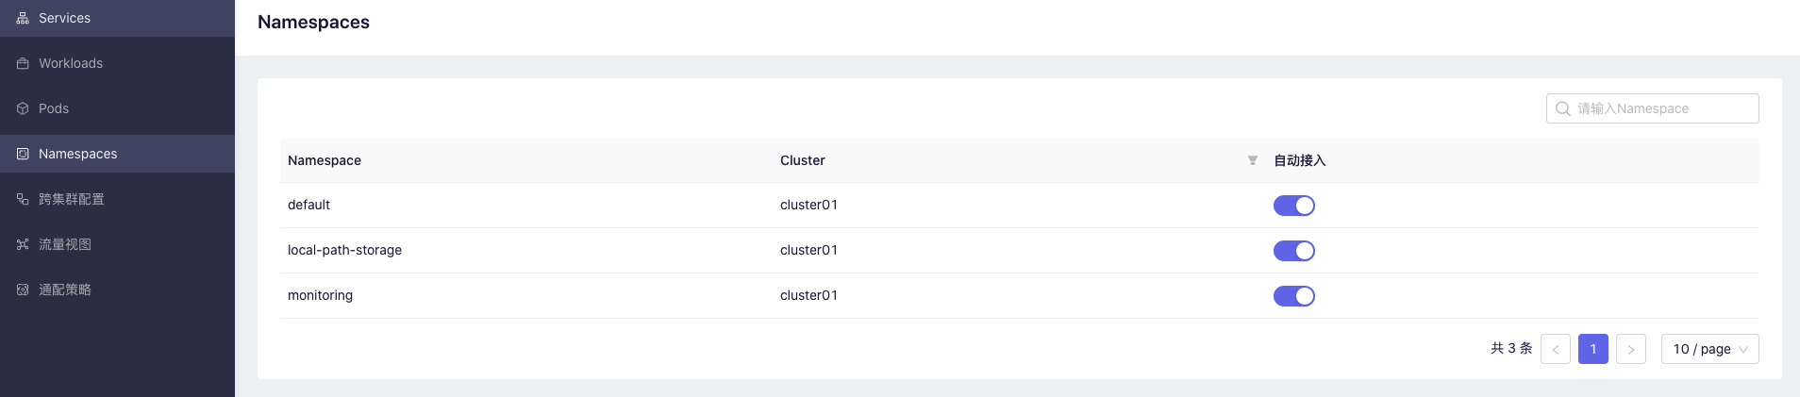Click the Workloads briefcase icon
This screenshot has width=1800, height=397.
[23, 63]
